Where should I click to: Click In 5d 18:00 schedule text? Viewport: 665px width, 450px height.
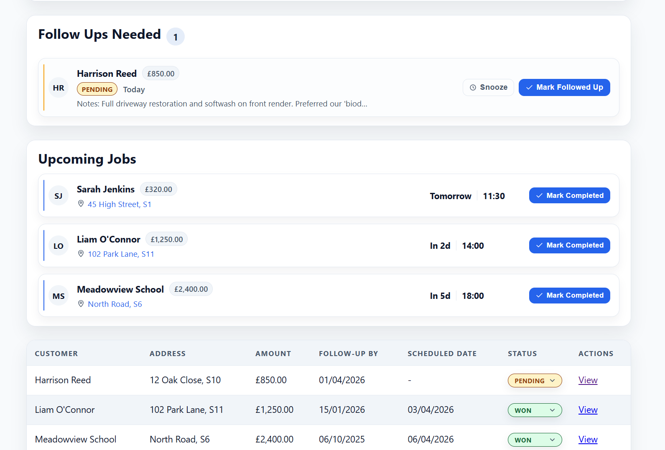tap(457, 296)
